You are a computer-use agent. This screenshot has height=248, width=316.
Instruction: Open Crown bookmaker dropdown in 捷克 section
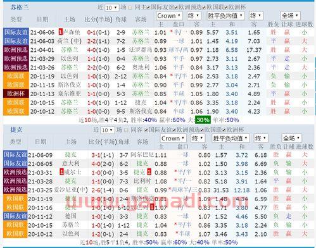pos(173,139)
